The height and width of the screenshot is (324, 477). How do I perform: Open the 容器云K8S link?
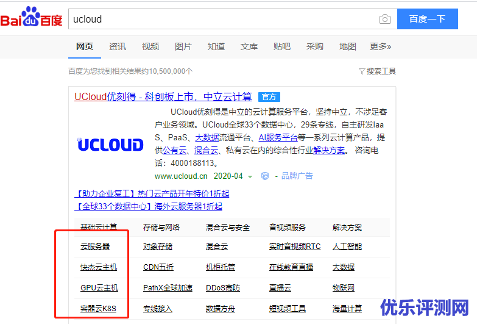(98, 309)
